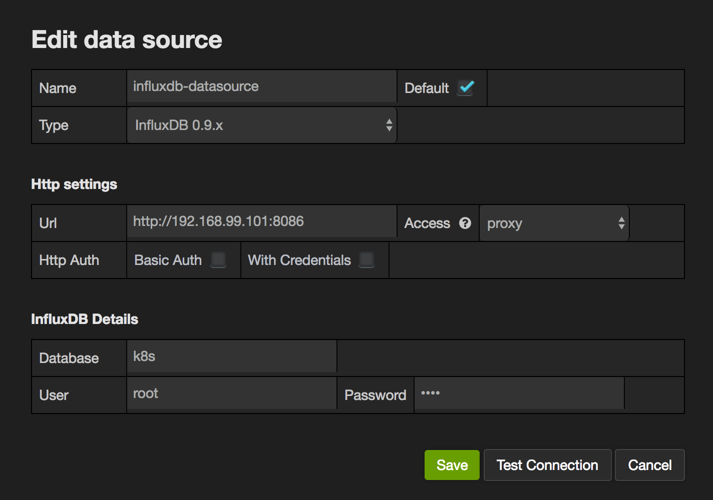Click the Basic Auth label text
713x500 pixels.
pyautogui.click(x=168, y=260)
